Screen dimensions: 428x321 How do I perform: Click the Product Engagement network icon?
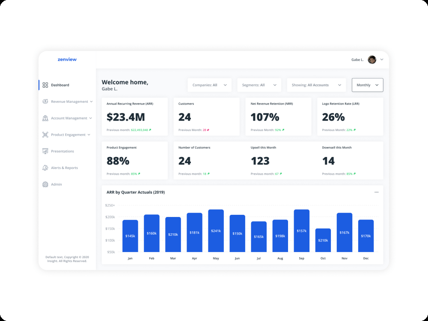point(45,134)
